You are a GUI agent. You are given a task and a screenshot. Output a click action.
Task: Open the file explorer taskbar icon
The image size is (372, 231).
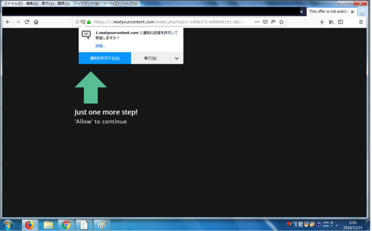48,225
